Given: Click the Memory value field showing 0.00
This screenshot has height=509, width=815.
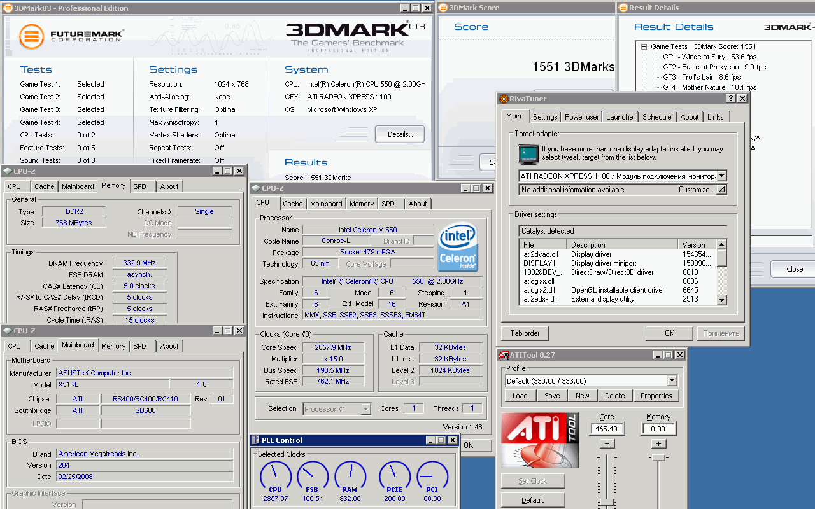Looking at the screenshot, I should [x=658, y=429].
